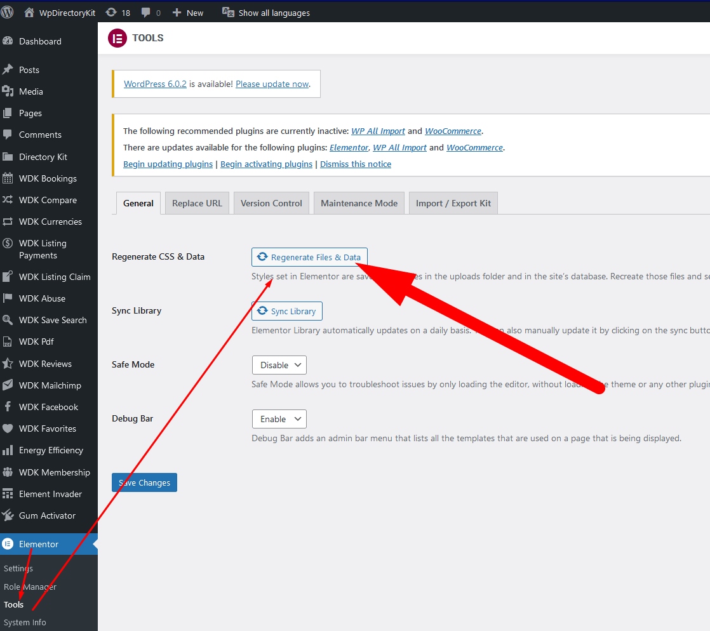The height and width of the screenshot is (631, 710).
Task: Open the comments bubble icon in admin bar
Action: click(x=146, y=12)
